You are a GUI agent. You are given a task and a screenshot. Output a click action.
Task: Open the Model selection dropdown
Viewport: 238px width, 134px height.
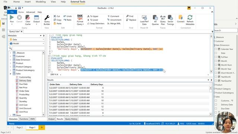(x=27, y=44)
